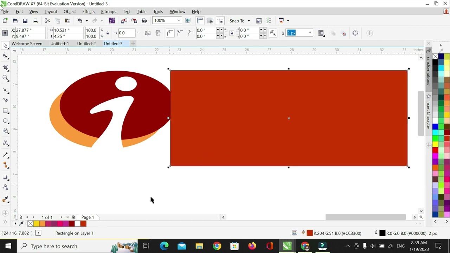Click the Paste clipboard icon
This screenshot has height=253, width=450.
67,21
